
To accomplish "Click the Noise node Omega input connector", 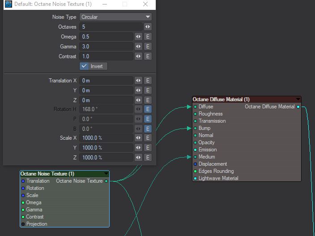I will [23, 202].
